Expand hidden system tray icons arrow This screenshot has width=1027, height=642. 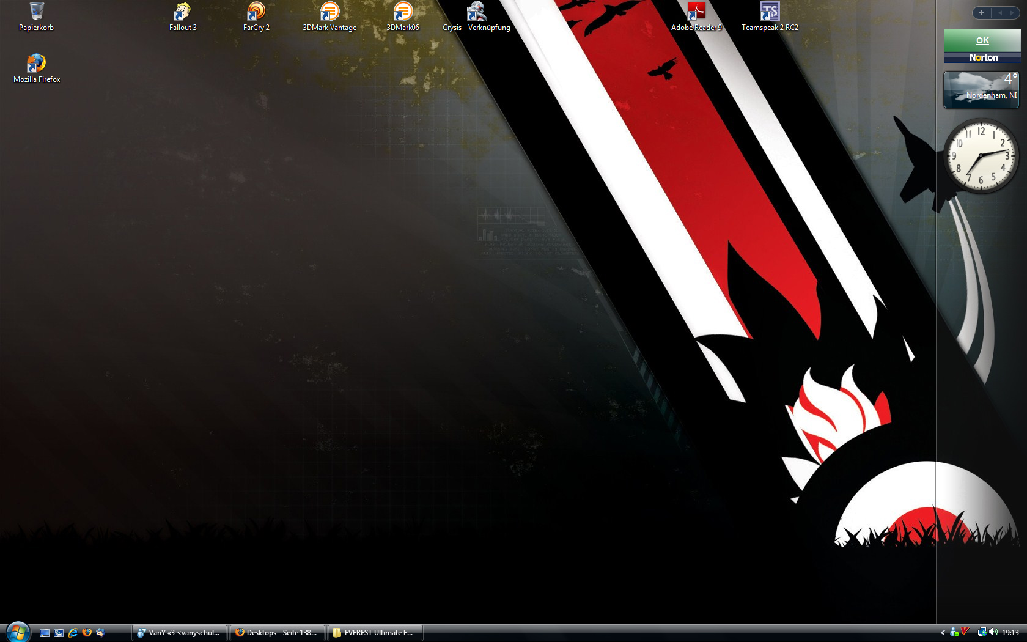[x=943, y=633]
